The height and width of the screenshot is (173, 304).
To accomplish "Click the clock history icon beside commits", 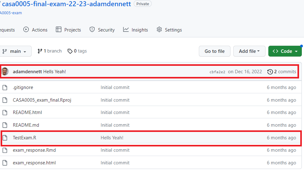I will pos(270,72).
